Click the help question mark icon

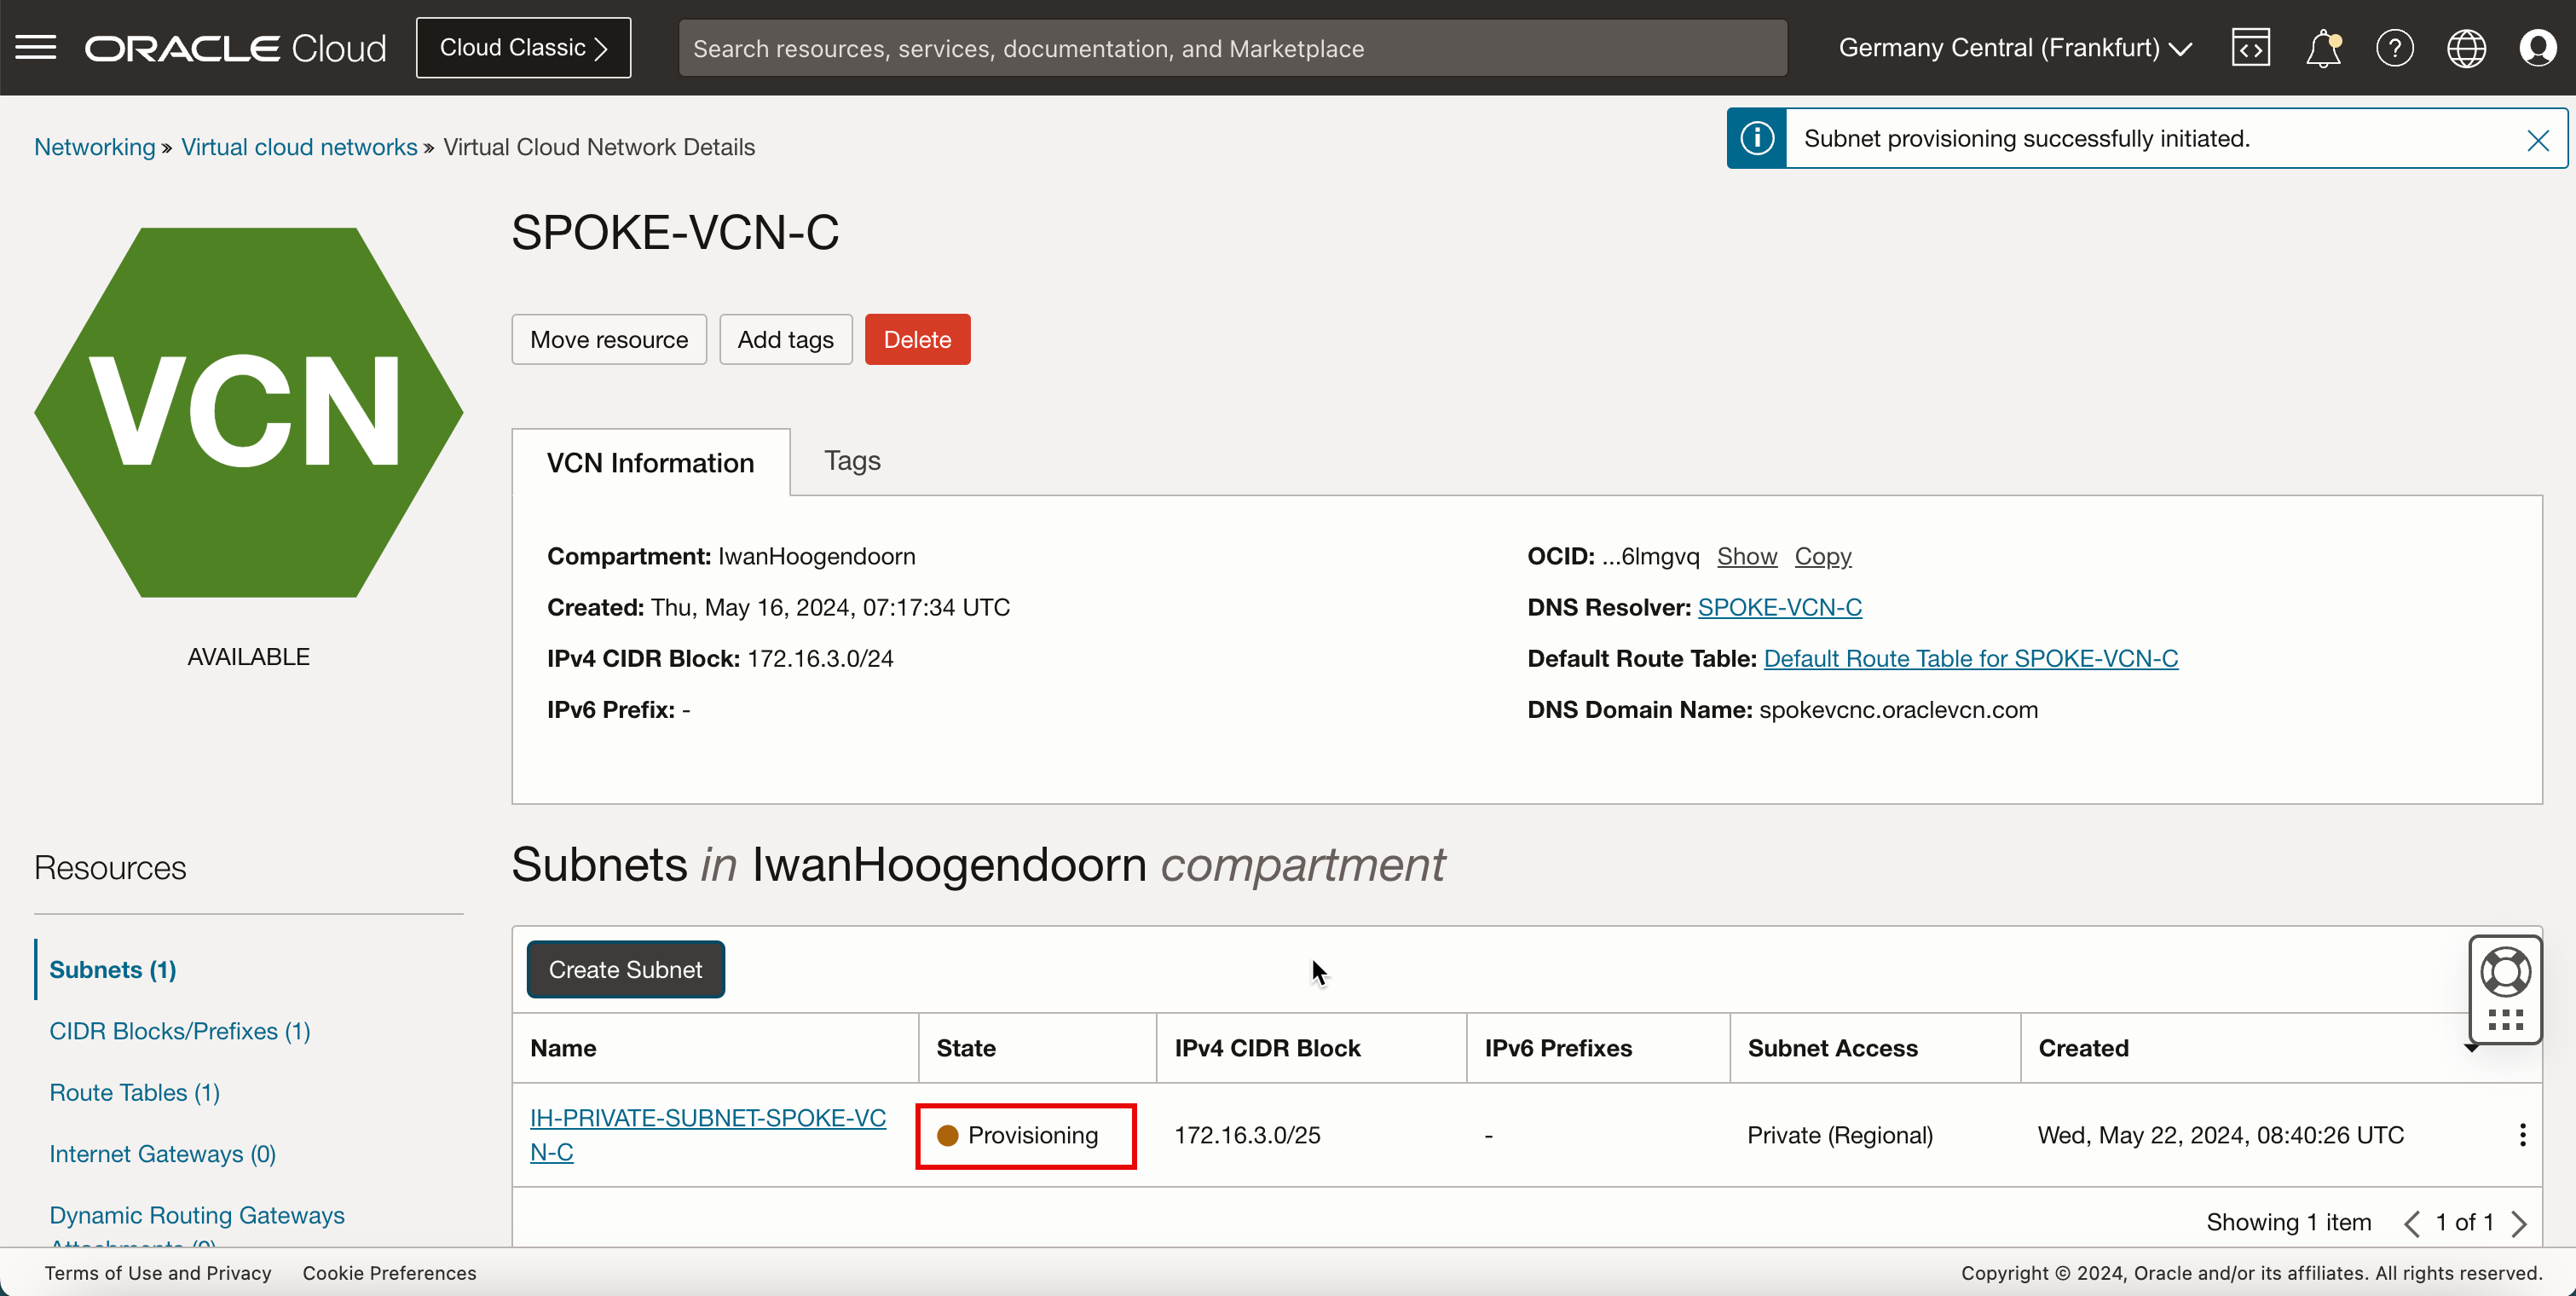[x=2394, y=47]
